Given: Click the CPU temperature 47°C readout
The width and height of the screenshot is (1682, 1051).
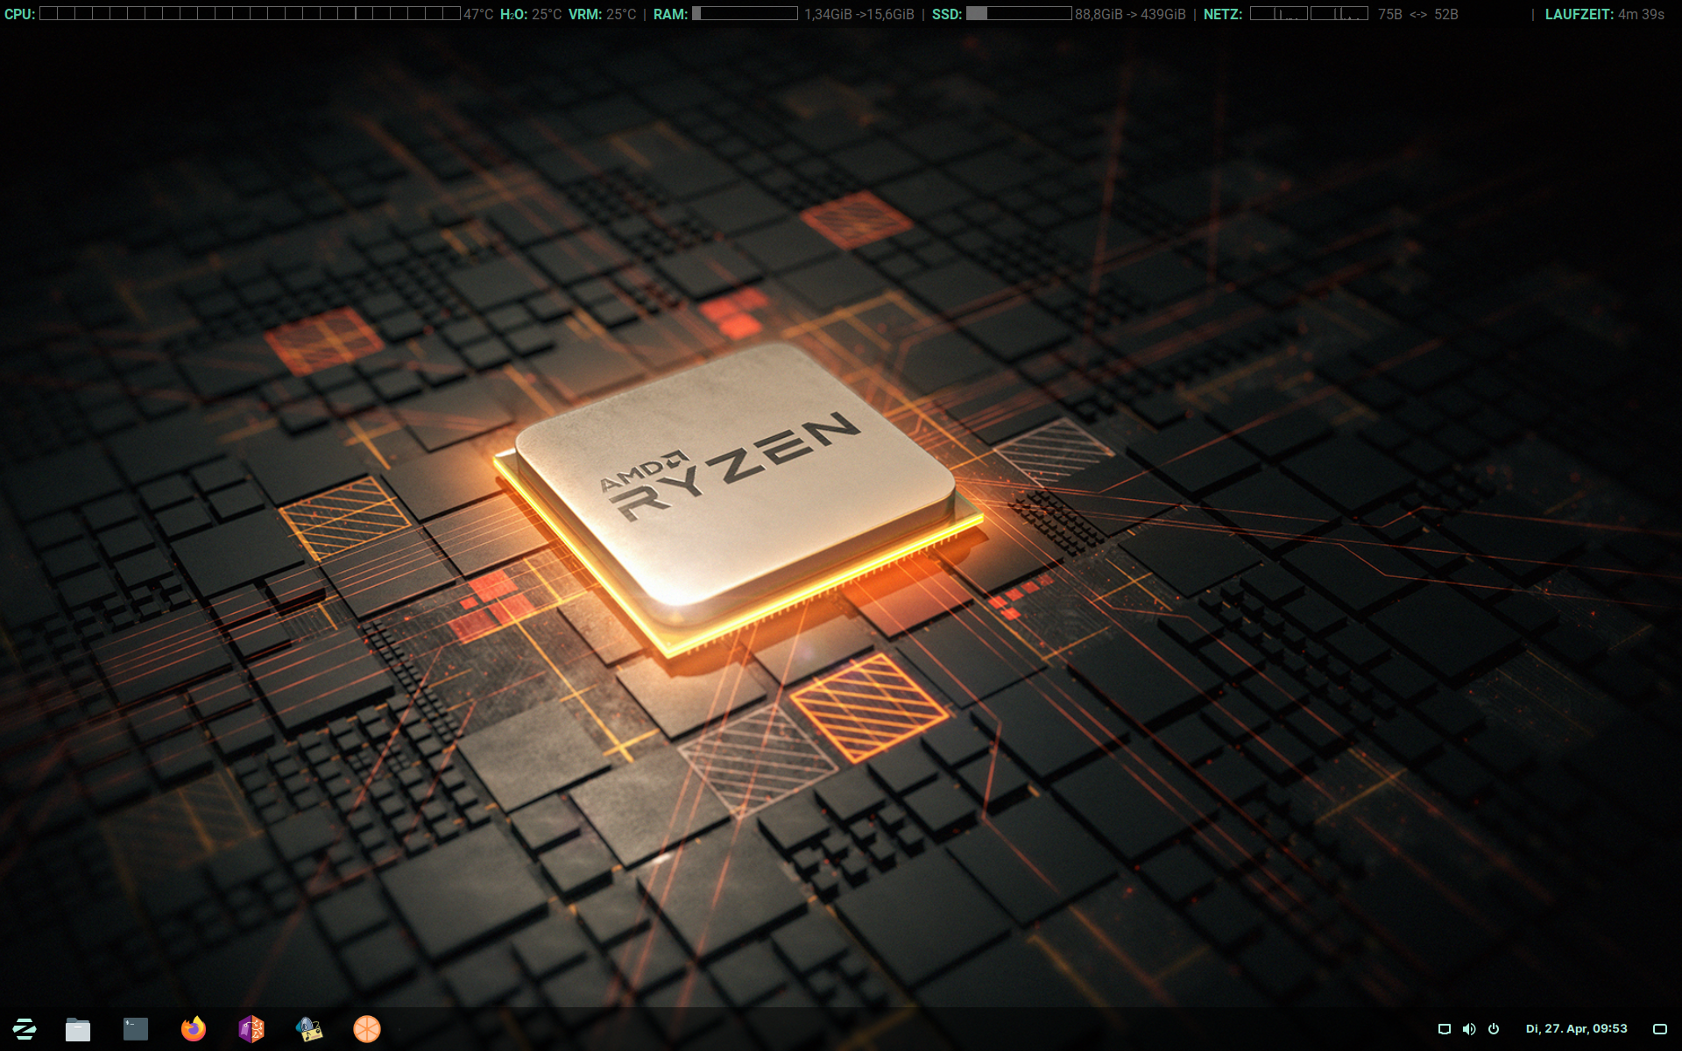Looking at the screenshot, I should pos(478,14).
